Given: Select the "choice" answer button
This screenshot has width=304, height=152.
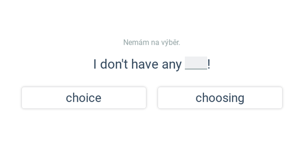Looking at the screenshot, I should (x=84, y=98).
